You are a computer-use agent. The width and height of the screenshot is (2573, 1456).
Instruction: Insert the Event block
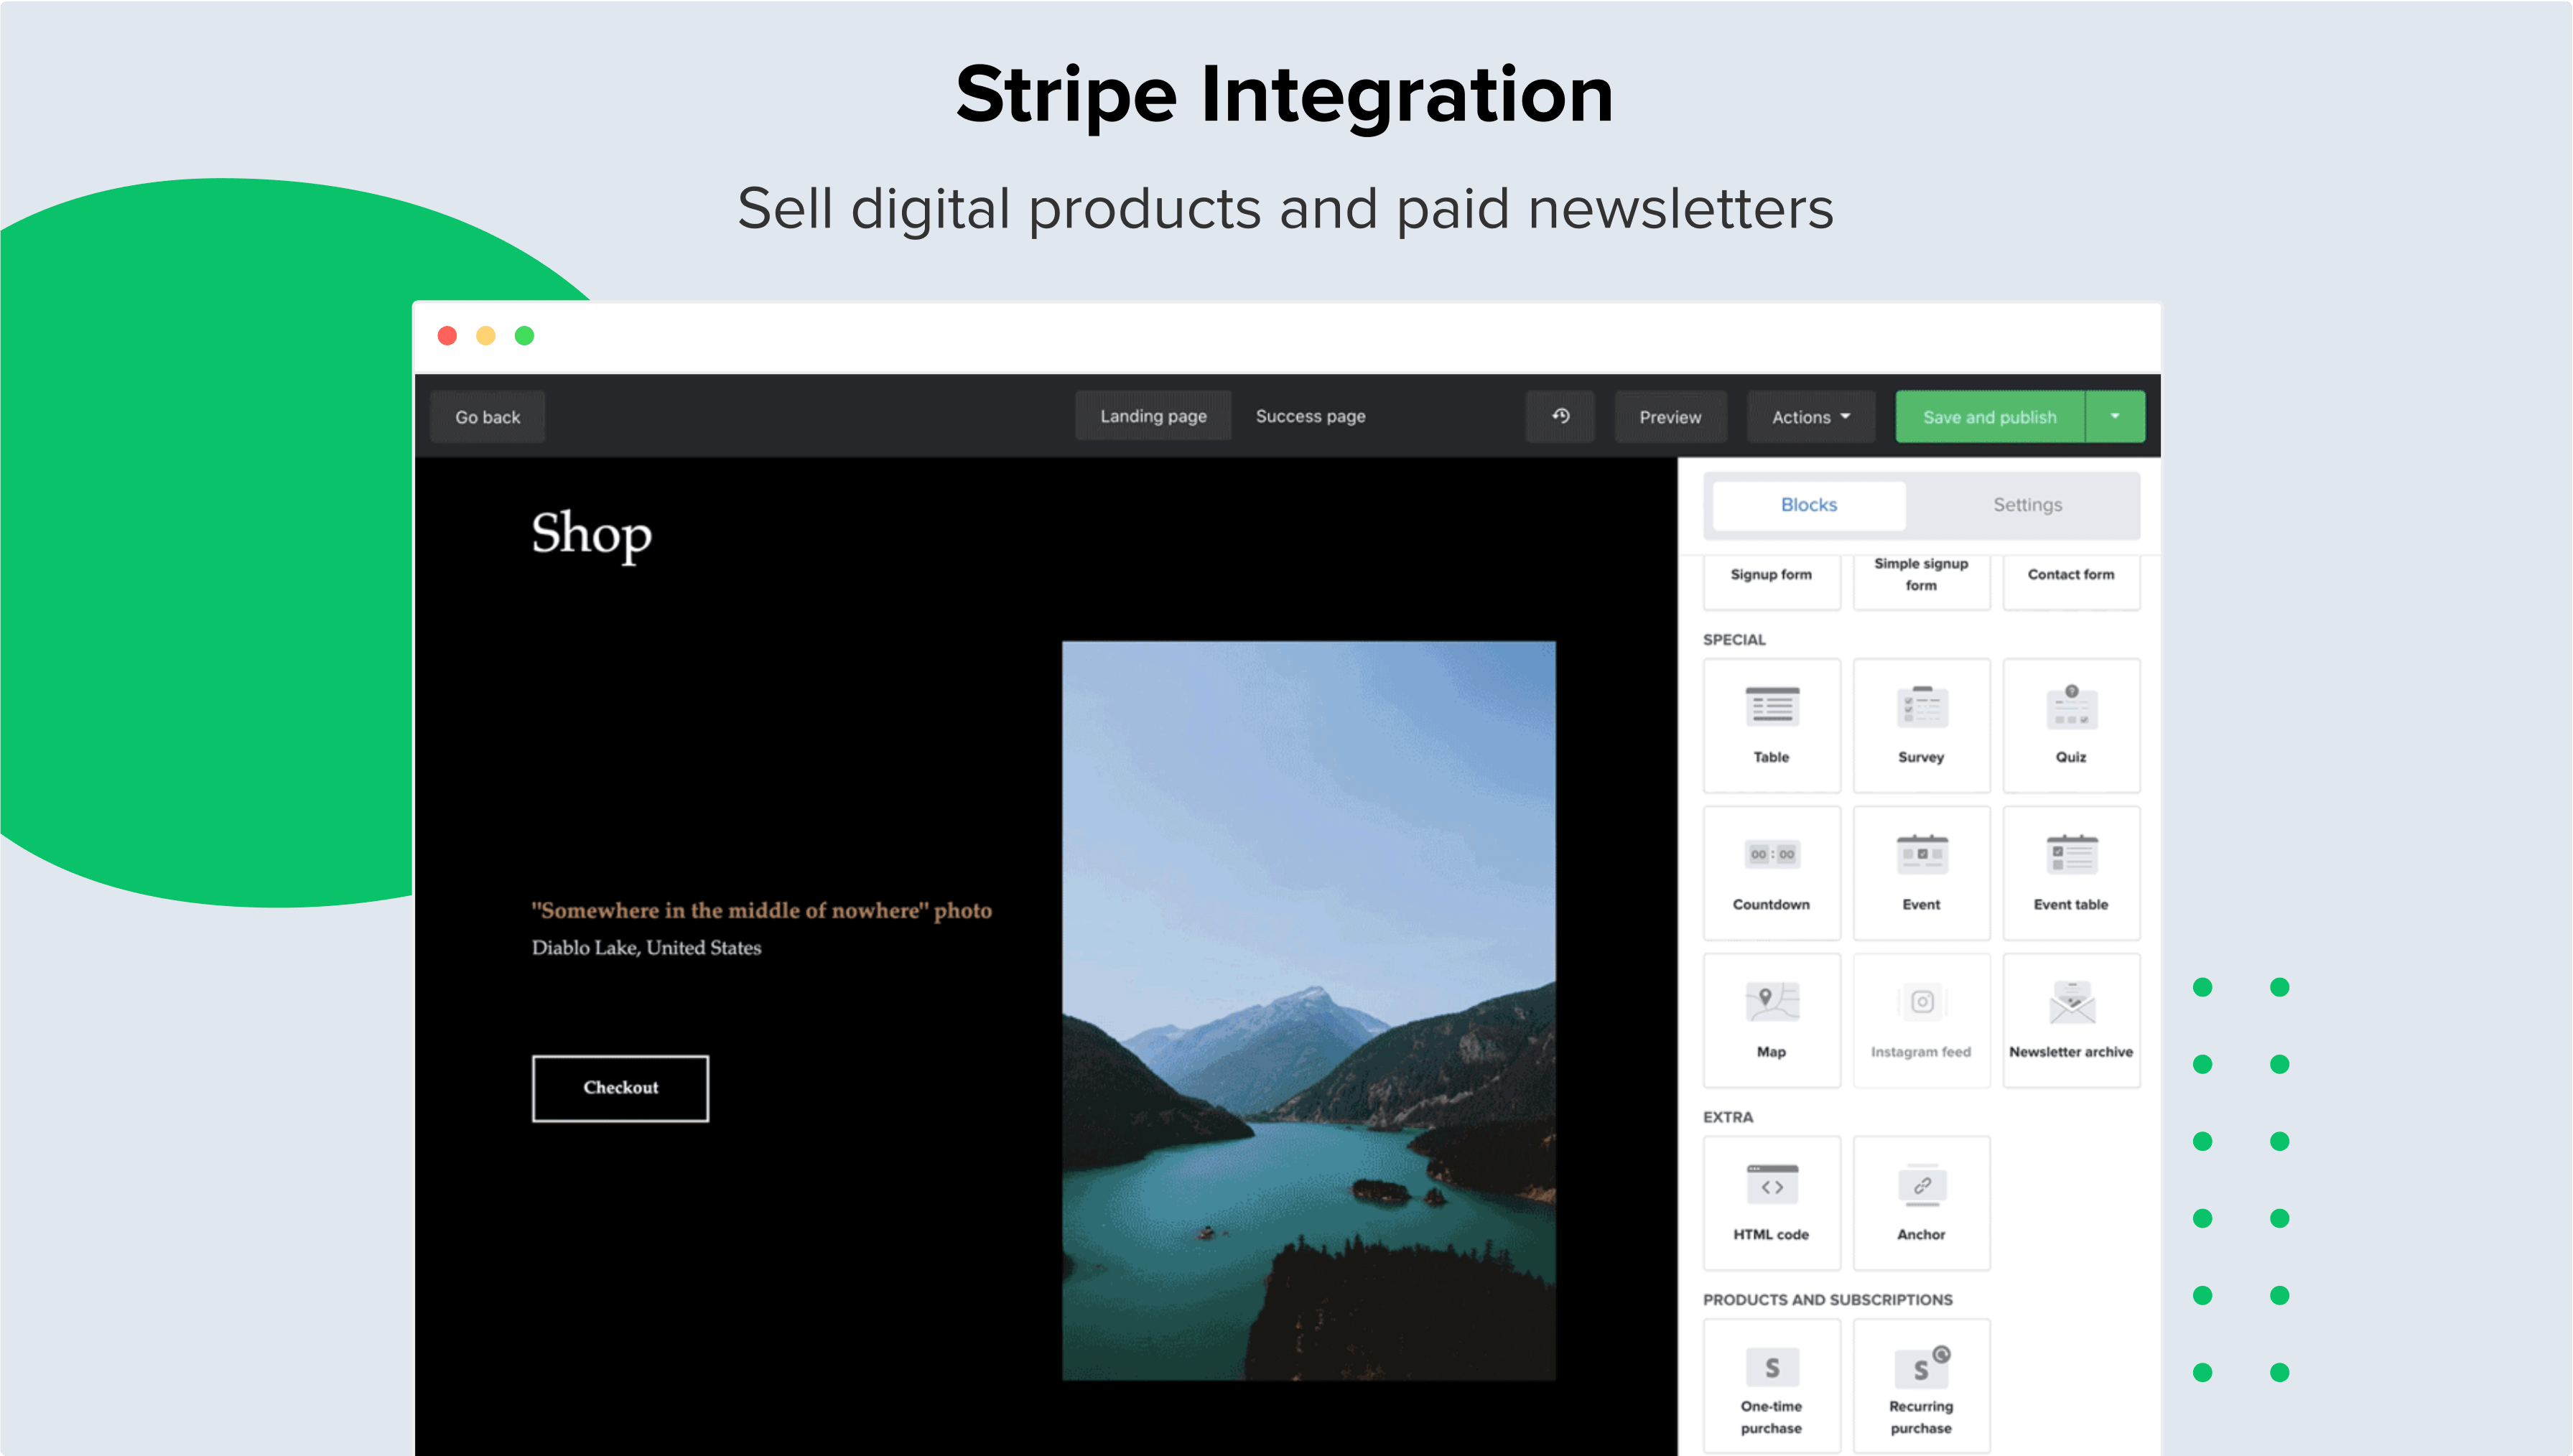[x=1920, y=872]
